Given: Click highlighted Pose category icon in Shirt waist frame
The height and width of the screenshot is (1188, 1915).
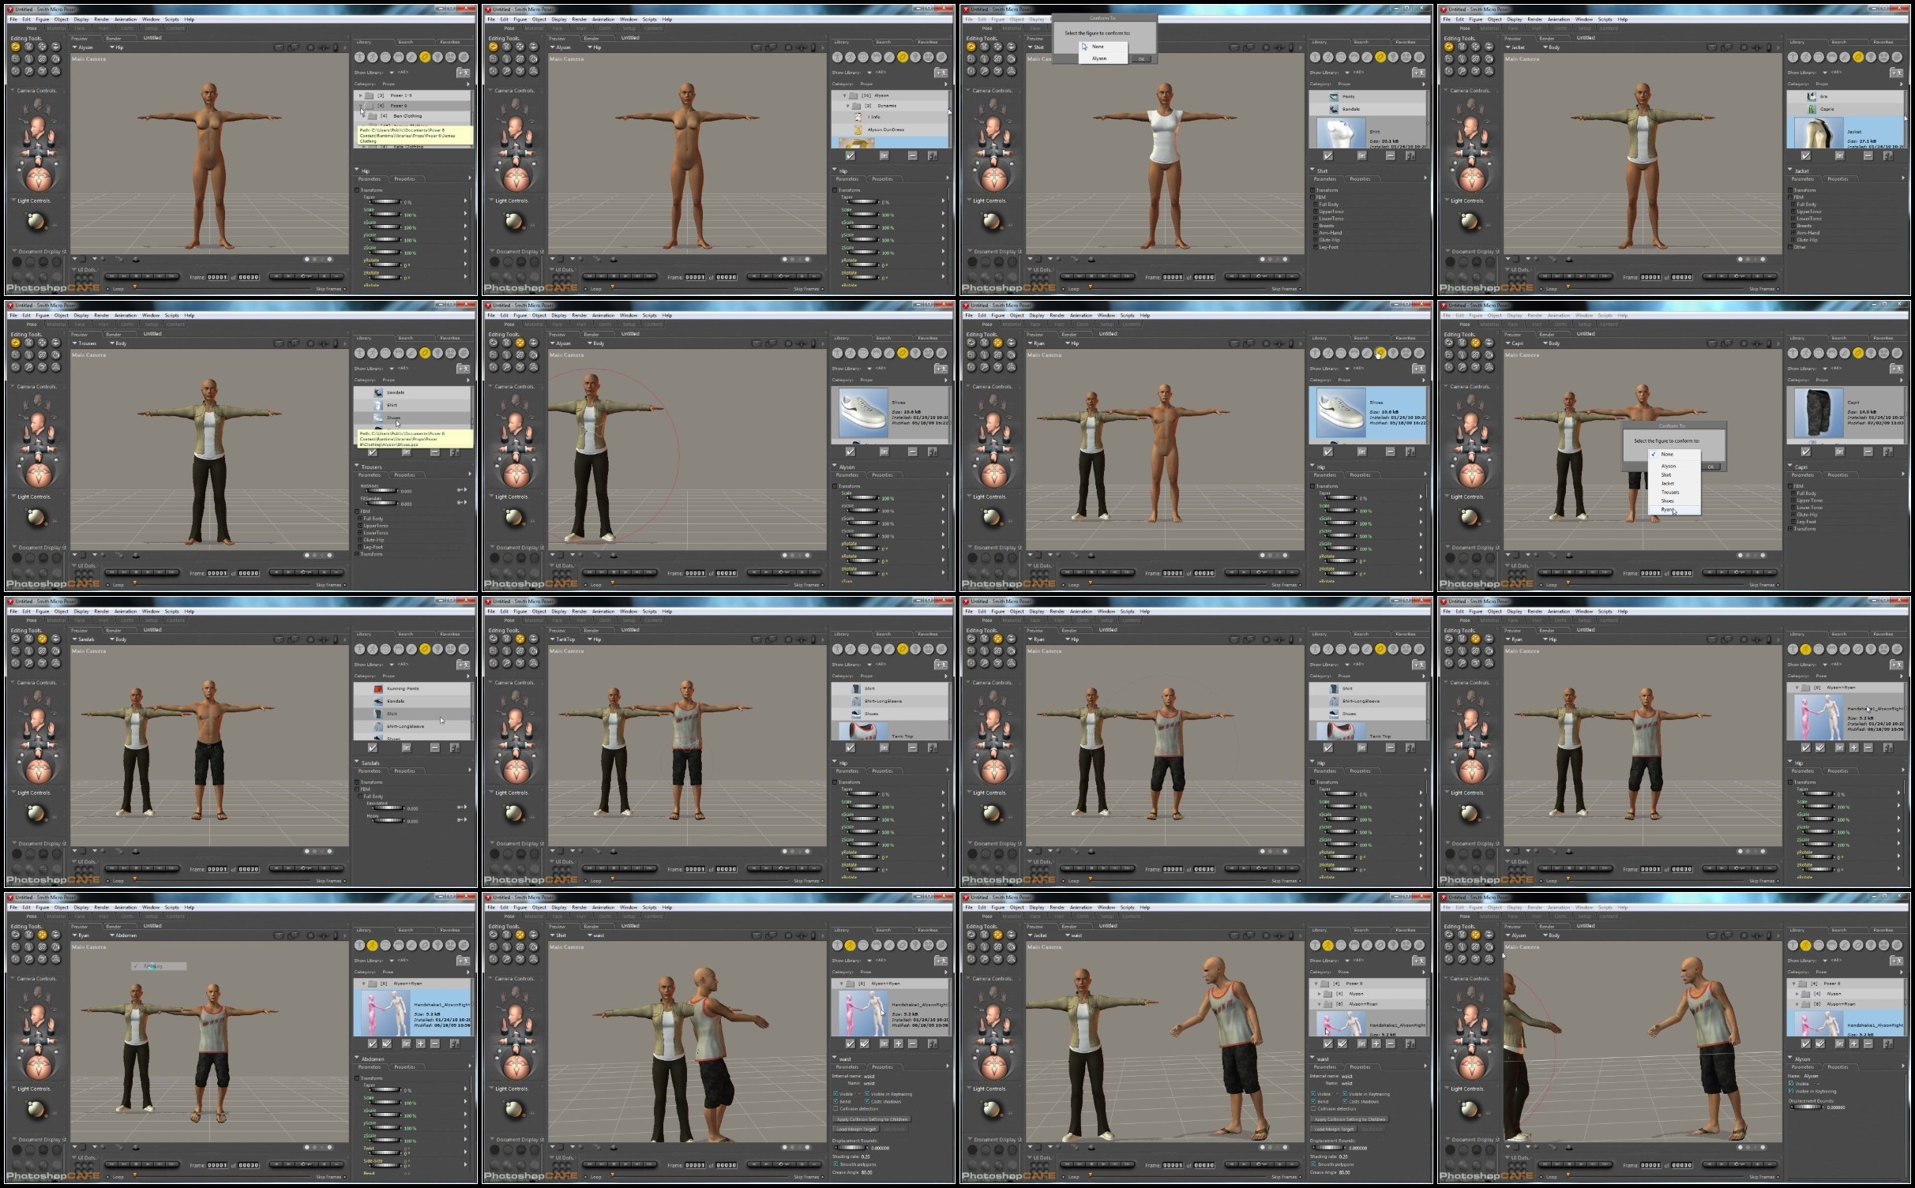Looking at the screenshot, I should (x=850, y=945).
